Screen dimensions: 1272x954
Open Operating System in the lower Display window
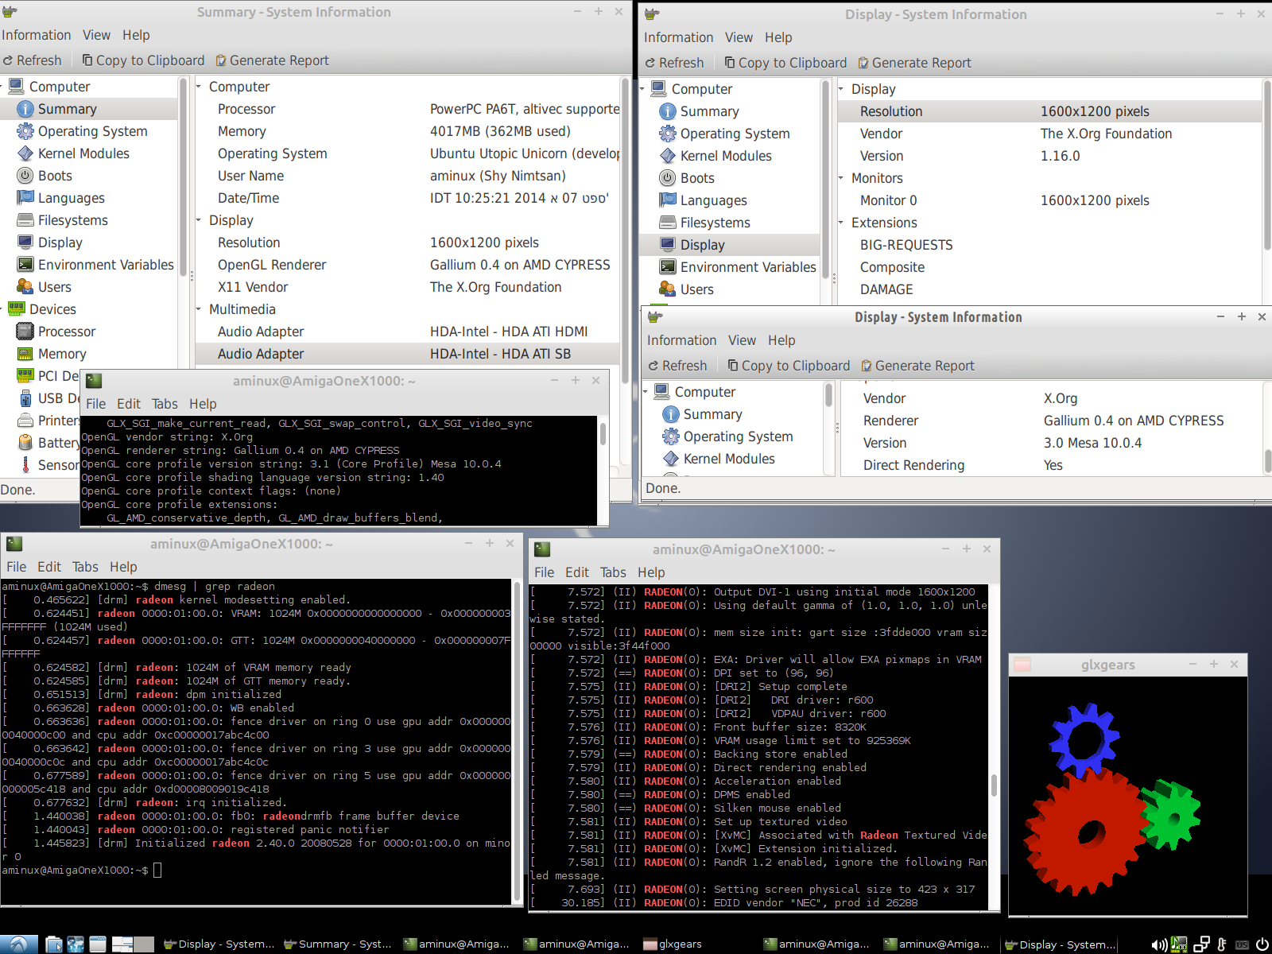pos(737,436)
